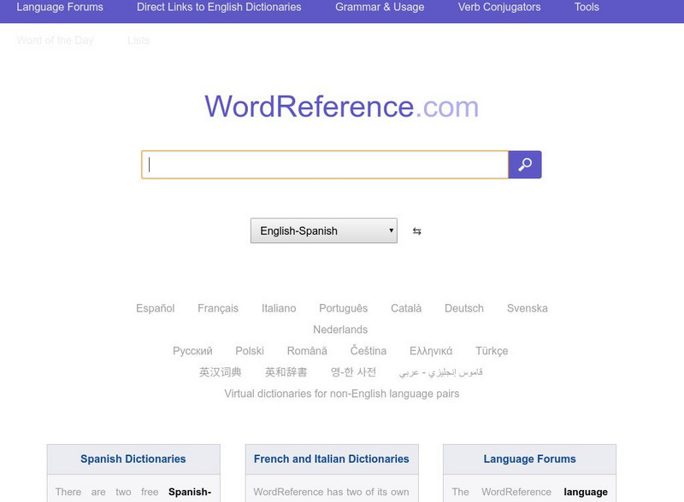Click the Nederlands language link
Viewport: 684px width, 502px height.
click(340, 330)
